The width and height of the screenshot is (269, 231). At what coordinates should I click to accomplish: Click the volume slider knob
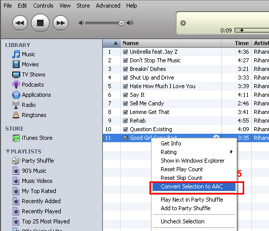[x=122, y=23]
